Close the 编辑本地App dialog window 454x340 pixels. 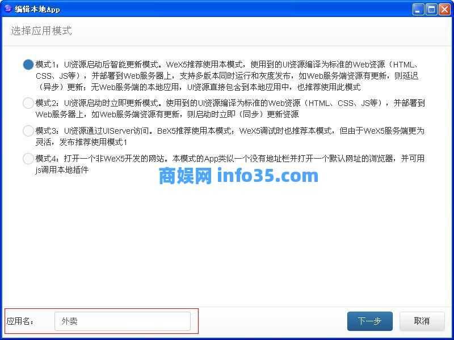click(444, 10)
